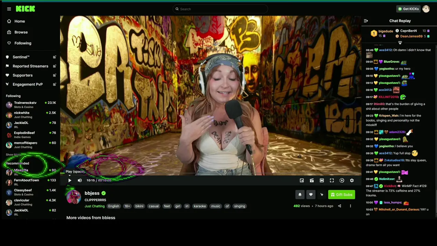
Task: Click the clip creation icon
Action: click(x=312, y=180)
